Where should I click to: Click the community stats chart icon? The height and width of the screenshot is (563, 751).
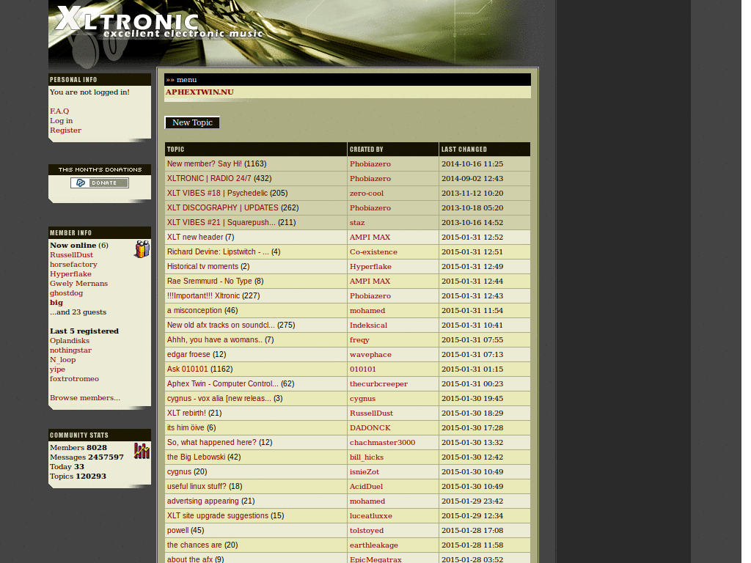[x=142, y=451]
